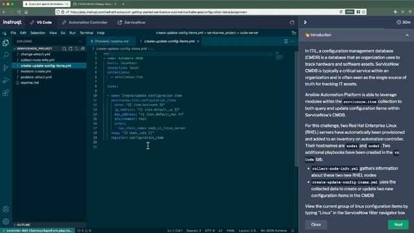414x233 pixels.
Task: Open the Source Control view
Action: [x=6, y=67]
